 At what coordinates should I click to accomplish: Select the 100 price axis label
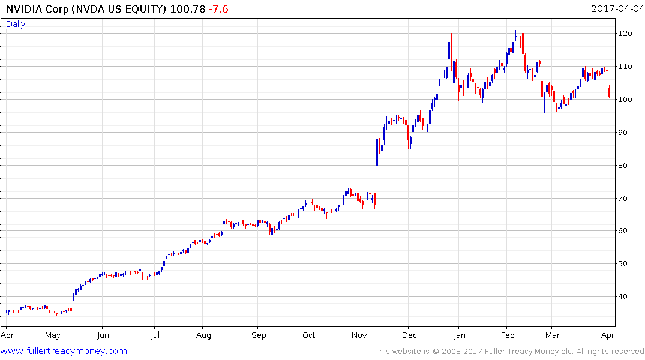[x=625, y=99]
